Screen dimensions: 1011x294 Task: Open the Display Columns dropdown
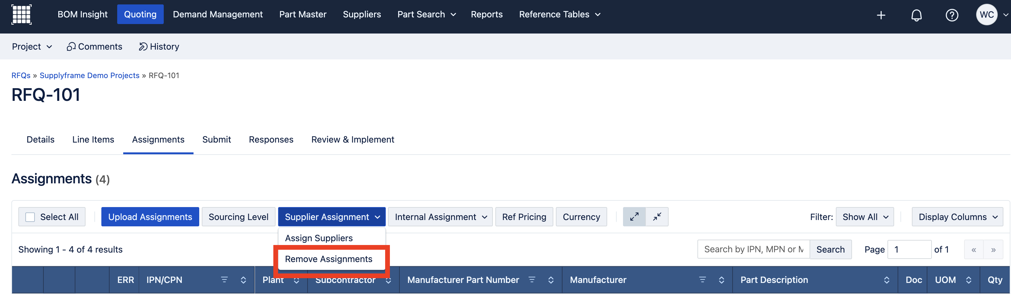[957, 217]
